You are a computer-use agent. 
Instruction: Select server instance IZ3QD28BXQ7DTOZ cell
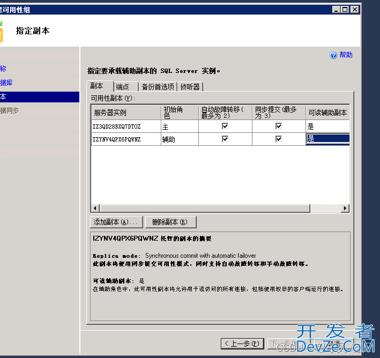pyautogui.click(x=126, y=126)
